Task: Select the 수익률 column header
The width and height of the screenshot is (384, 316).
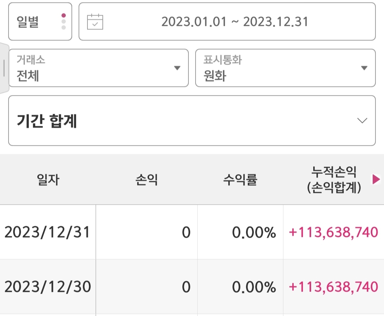Action: (x=240, y=180)
